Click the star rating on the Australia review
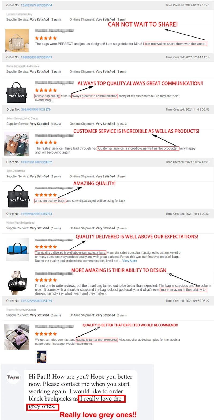This screenshot has height=420, width=214. coord(46,195)
